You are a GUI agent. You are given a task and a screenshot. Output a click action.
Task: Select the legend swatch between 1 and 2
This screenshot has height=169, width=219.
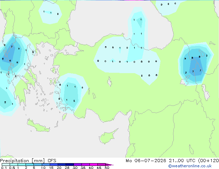coord(22,165)
